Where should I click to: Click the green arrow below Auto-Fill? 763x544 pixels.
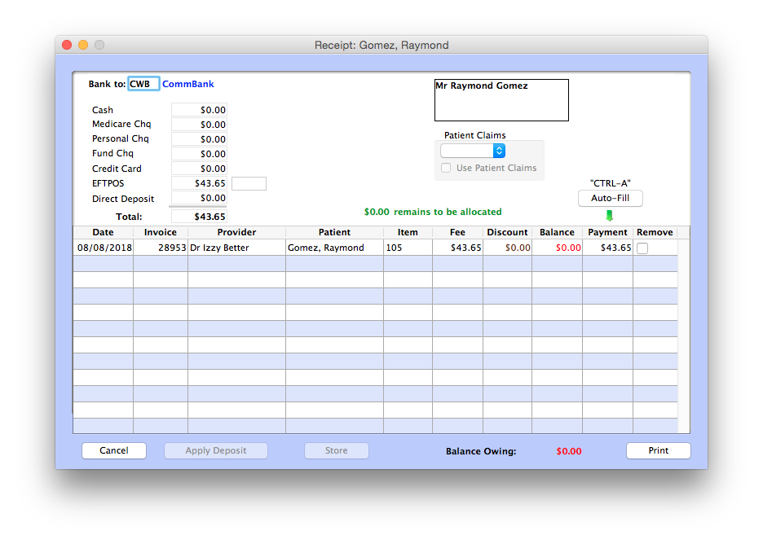click(608, 215)
